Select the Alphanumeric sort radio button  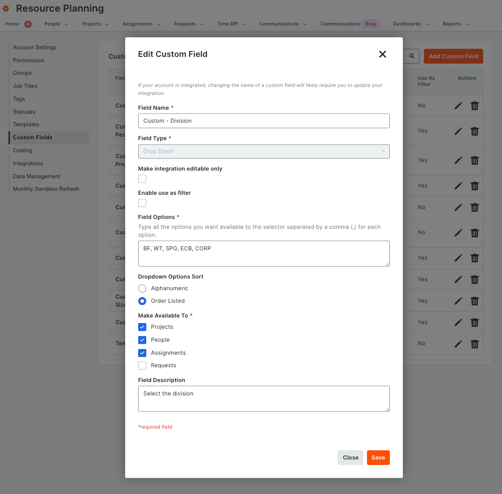point(142,288)
